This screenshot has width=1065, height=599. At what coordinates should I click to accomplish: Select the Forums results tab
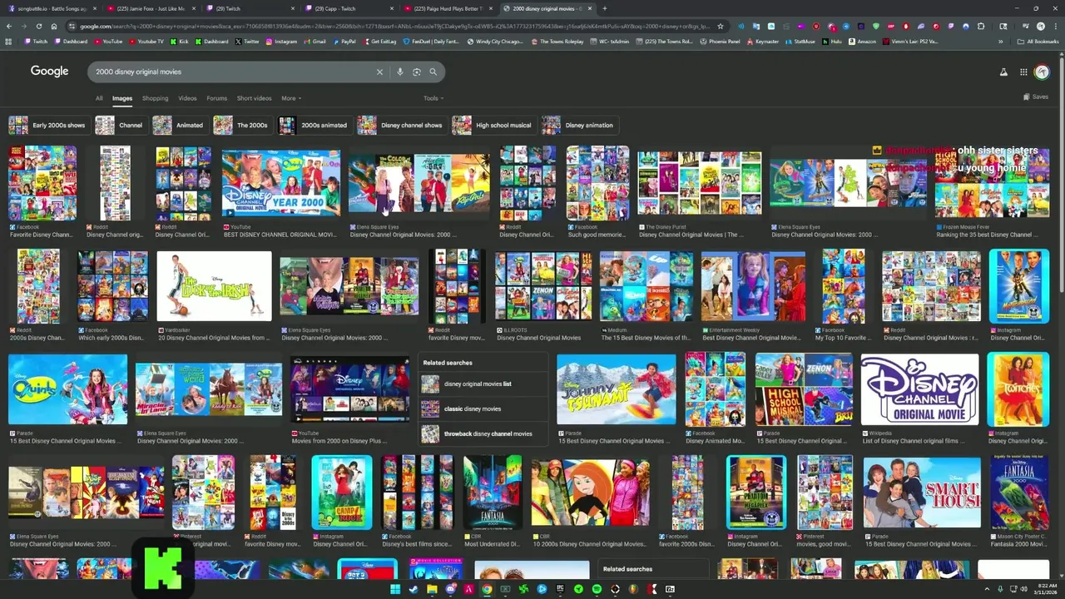tap(216, 98)
